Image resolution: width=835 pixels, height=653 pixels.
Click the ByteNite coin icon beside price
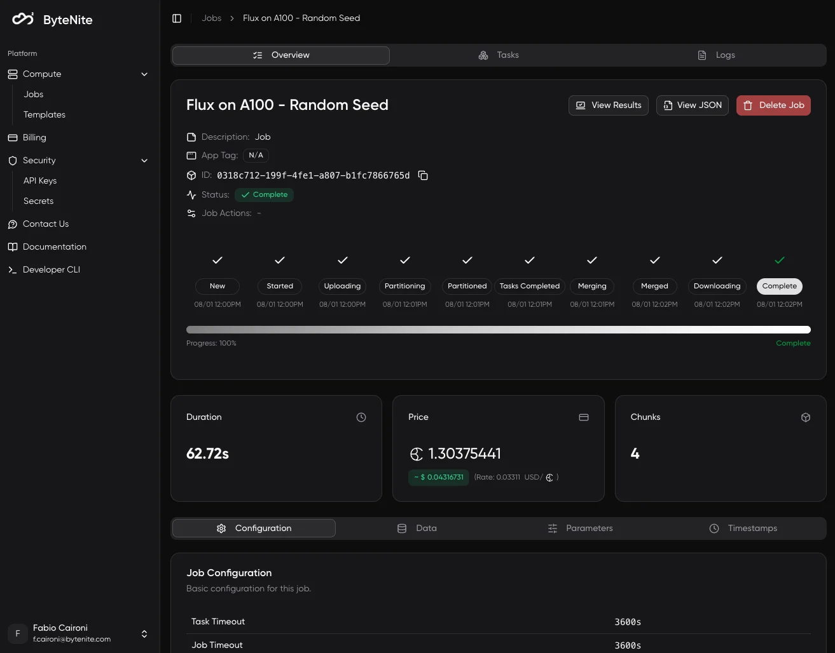tap(417, 454)
